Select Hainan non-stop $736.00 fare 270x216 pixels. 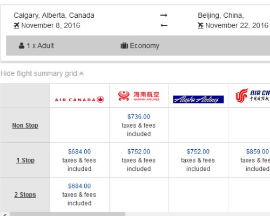[x=139, y=117]
